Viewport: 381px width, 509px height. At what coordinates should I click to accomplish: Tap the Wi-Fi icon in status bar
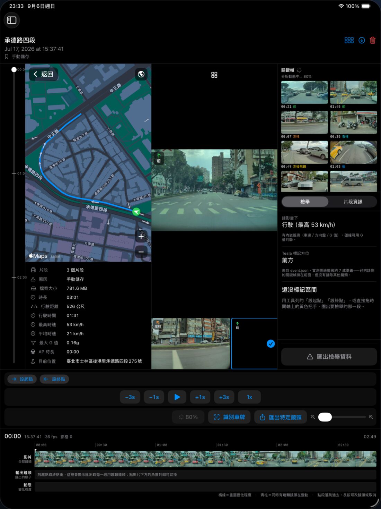(x=341, y=6)
